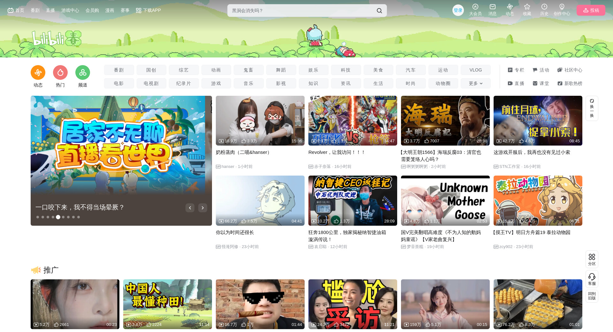The width and height of the screenshot is (613, 332).
Task: Click the red 热门 flame icon
Action: (60, 73)
